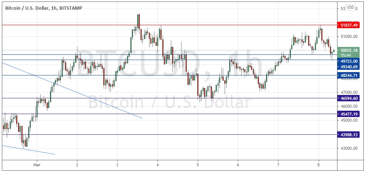
Task: Select the red 51837.49 price label
Action: point(349,25)
